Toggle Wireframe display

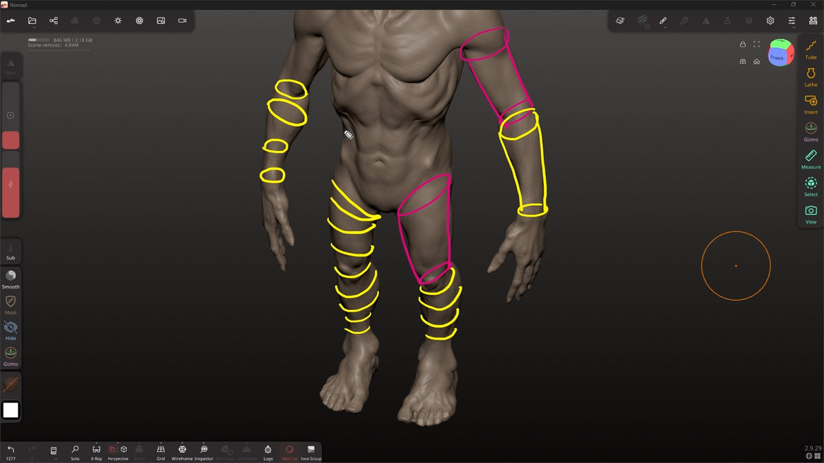pyautogui.click(x=182, y=452)
